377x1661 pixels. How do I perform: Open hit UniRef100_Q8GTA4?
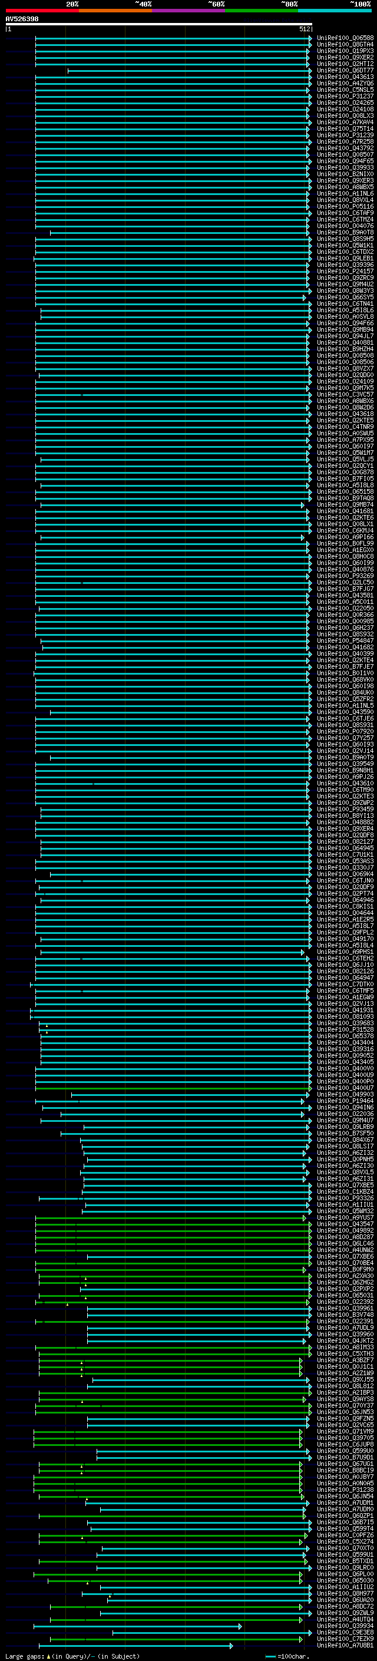point(345,45)
